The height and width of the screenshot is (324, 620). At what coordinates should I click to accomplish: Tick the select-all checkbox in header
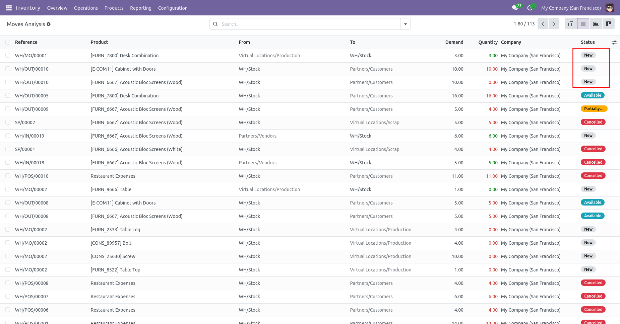(8, 42)
